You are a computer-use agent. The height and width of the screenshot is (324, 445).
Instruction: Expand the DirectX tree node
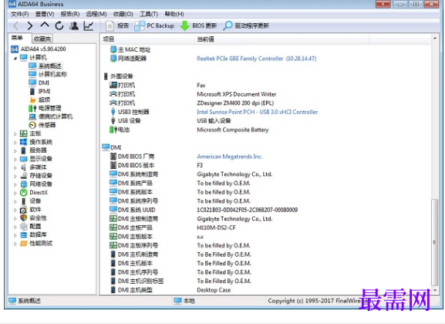pyautogui.click(x=15, y=193)
